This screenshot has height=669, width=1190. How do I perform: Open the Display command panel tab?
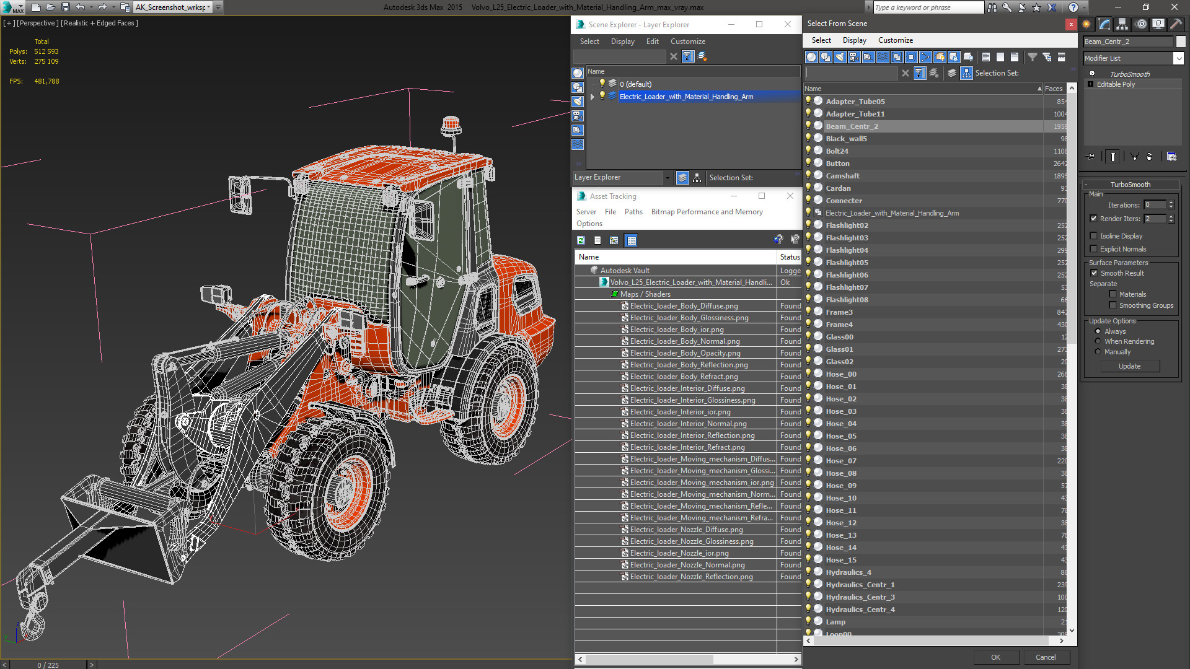pos(1158,24)
